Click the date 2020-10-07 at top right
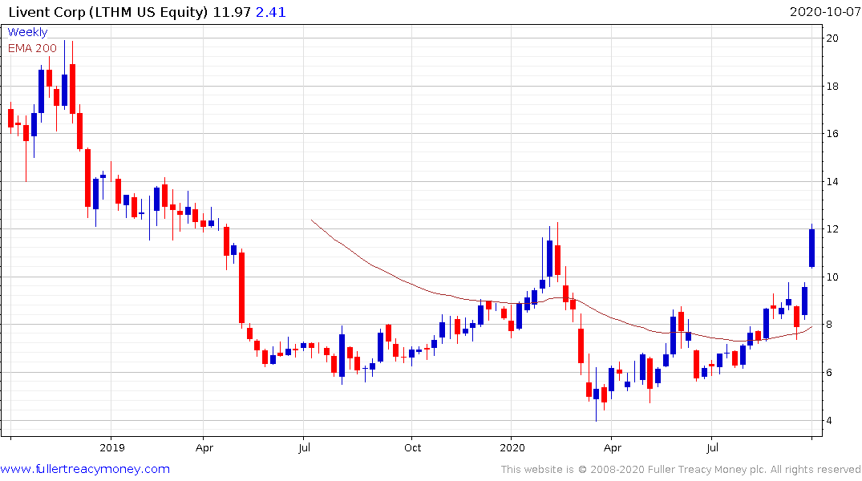 click(x=824, y=12)
